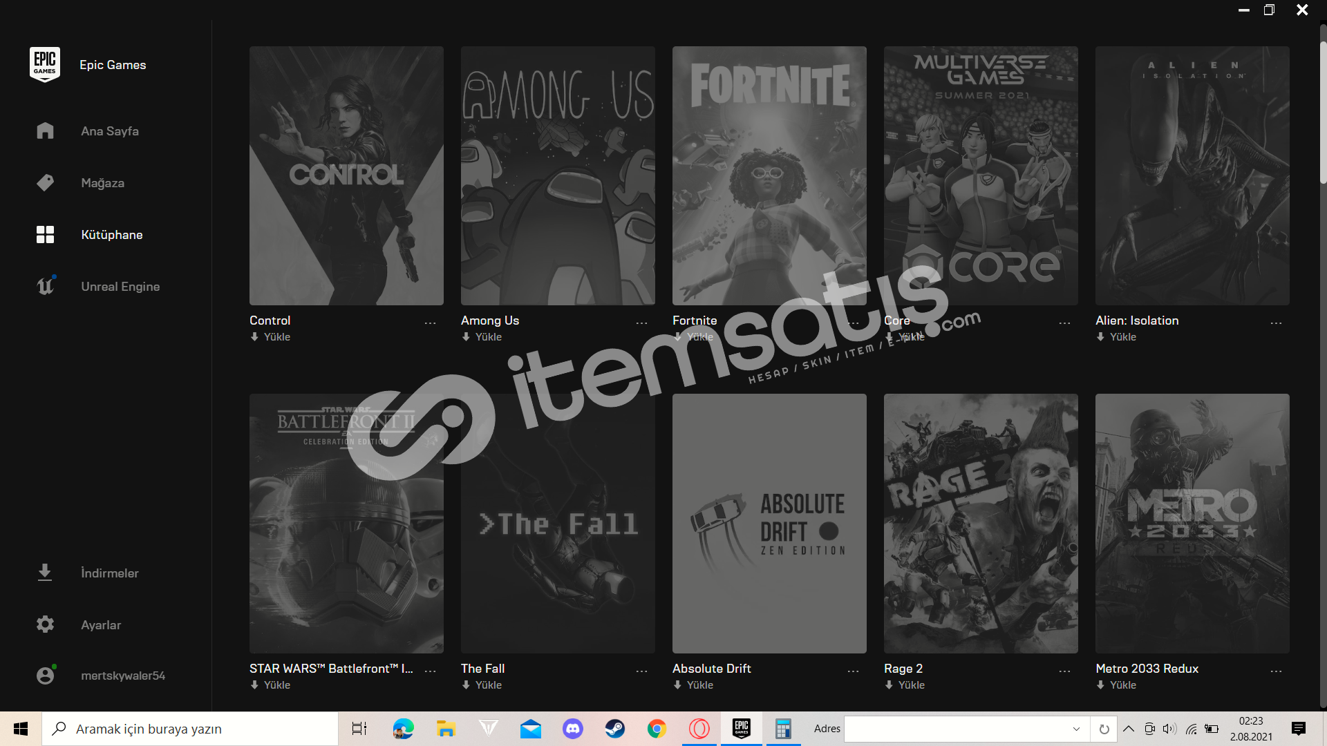Click the refresh icon beside Adres box
This screenshot has width=1327, height=746.
(1104, 729)
